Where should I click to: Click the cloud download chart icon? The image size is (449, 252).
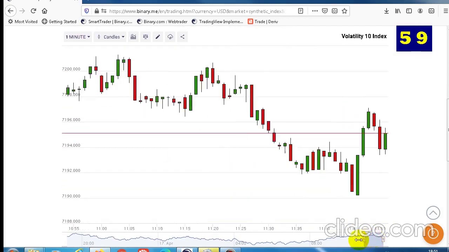click(x=170, y=37)
